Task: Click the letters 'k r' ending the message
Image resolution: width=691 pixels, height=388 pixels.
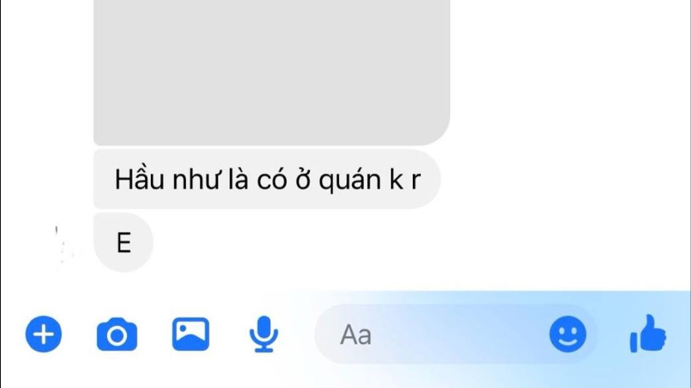Action: pyautogui.click(x=404, y=179)
